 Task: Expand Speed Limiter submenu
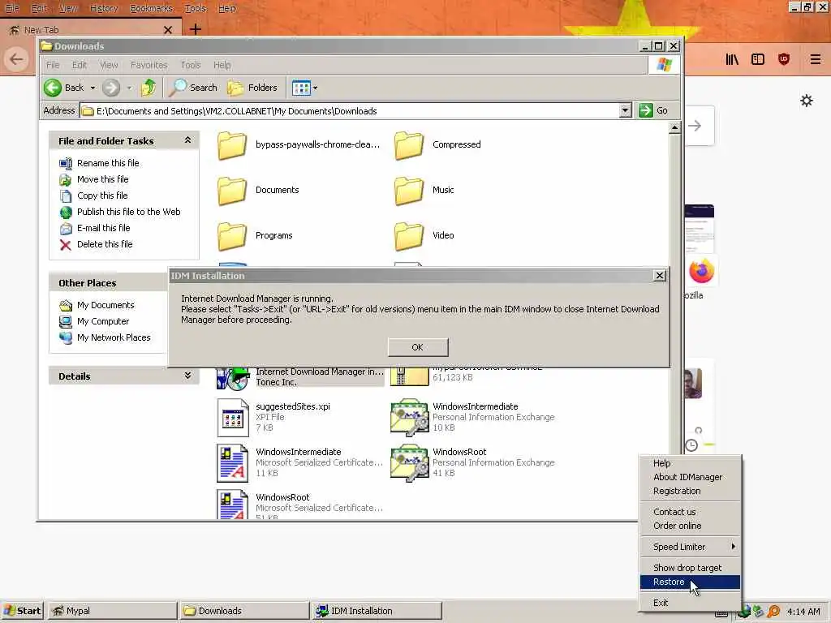pyautogui.click(x=690, y=547)
